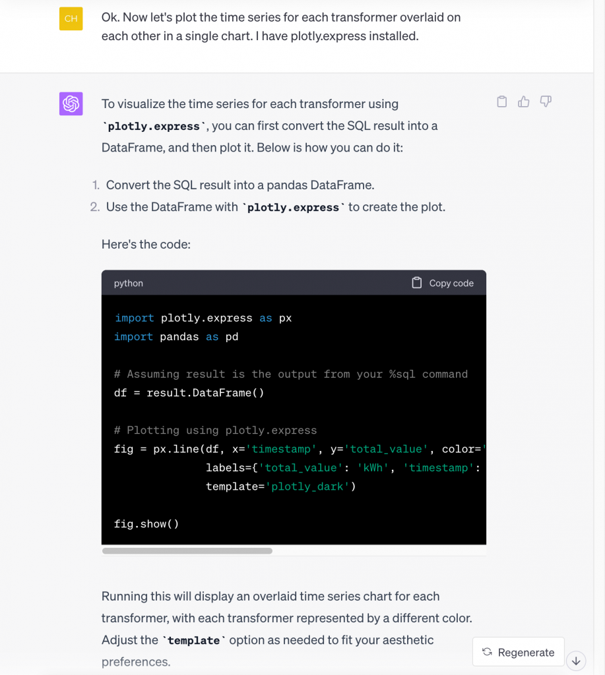This screenshot has height=675, width=605.
Task: Jump to bottom with the down arrow button
Action: (x=576, y=660)
